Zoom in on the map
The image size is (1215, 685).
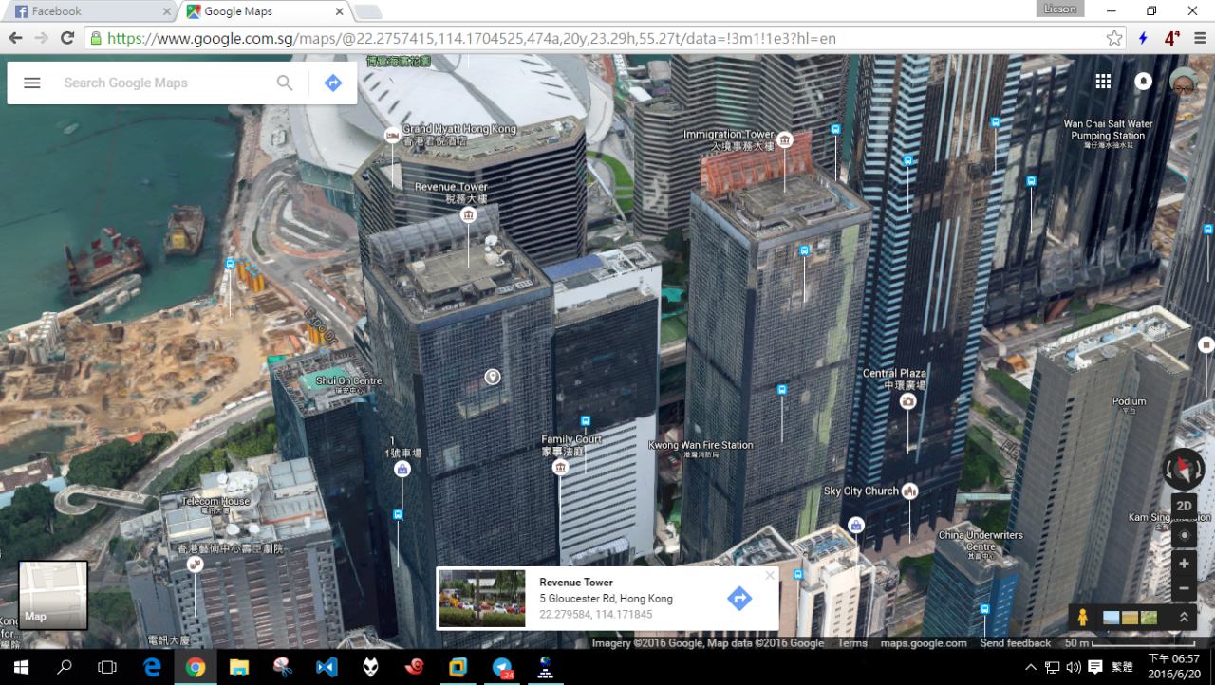[1184, 564]
